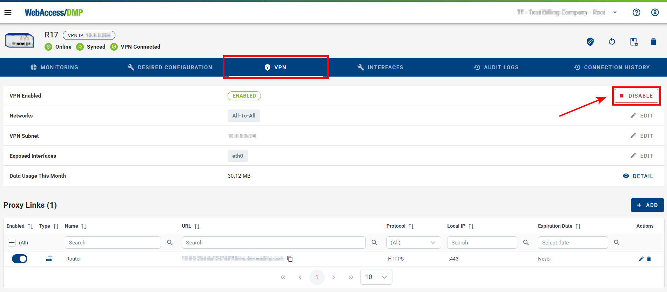
Task: Expand the company selector dropdown
Action: click(x=615, y=13)
